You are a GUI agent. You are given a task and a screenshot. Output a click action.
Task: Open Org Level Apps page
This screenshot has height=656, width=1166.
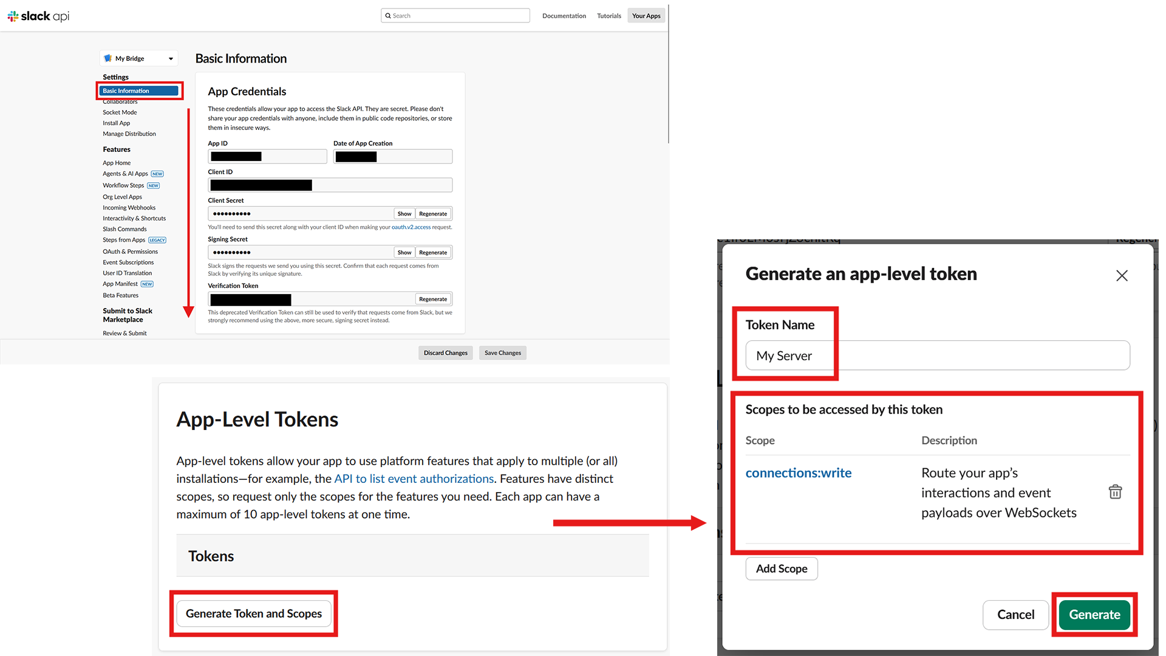point(122,197)
